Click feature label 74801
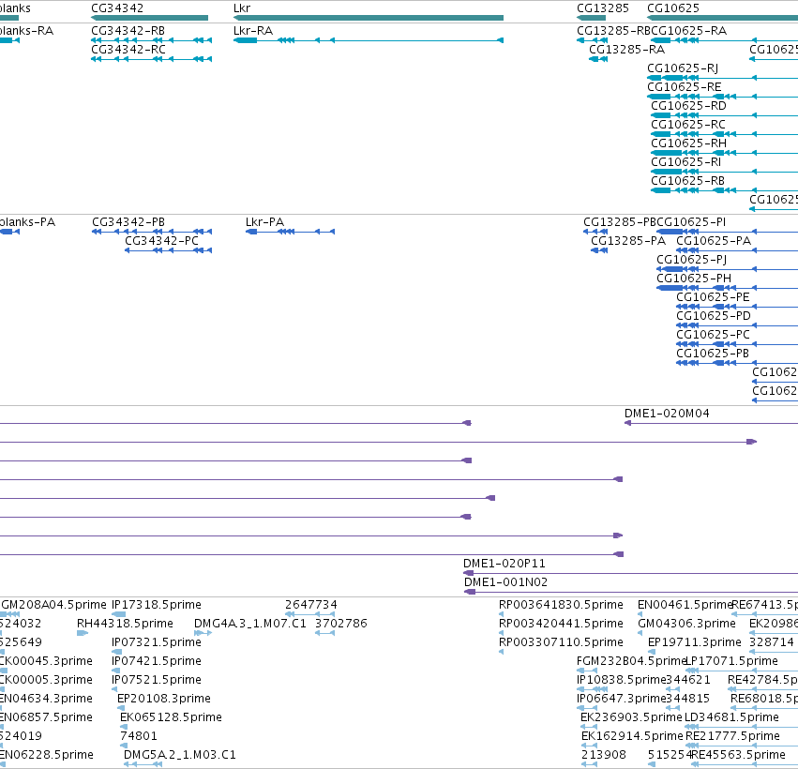 139,736
